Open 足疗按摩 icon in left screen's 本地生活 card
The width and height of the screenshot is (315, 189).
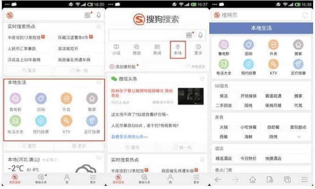(92, 121)
